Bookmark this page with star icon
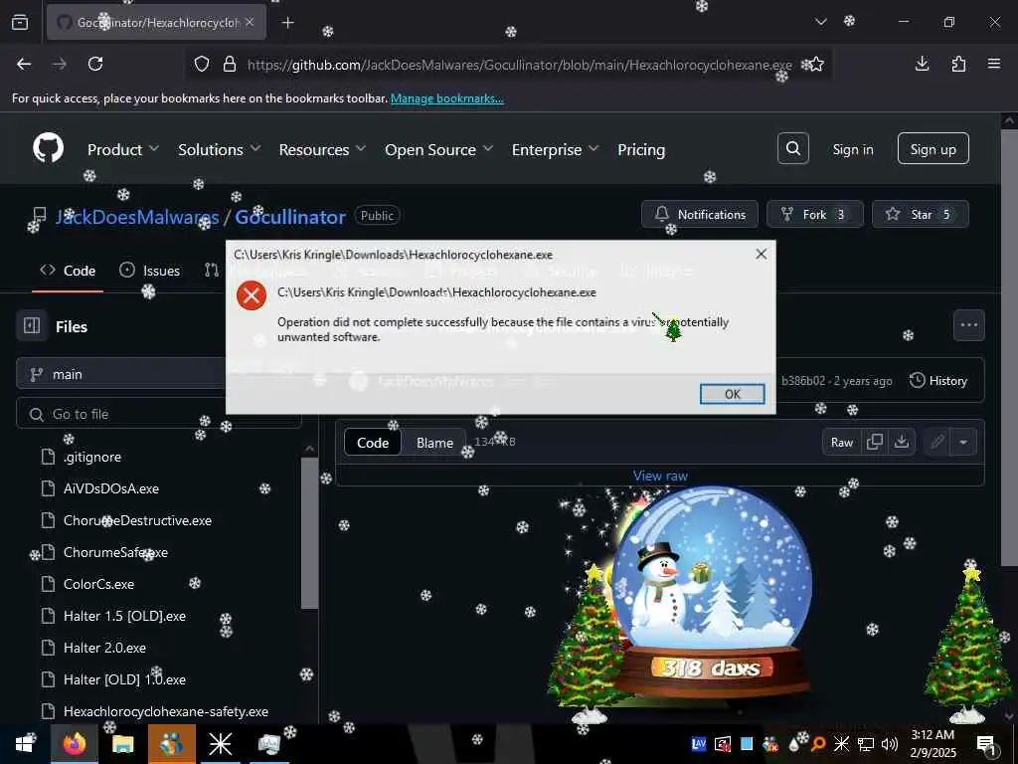1018x764 pixels. (817, 65)
